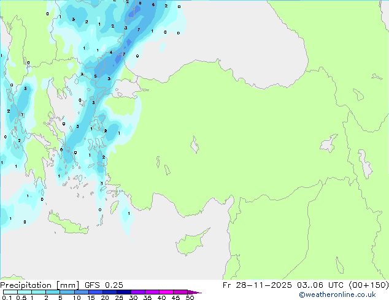
Task: Click the island of Crete on map
Action: pos(67,224)
